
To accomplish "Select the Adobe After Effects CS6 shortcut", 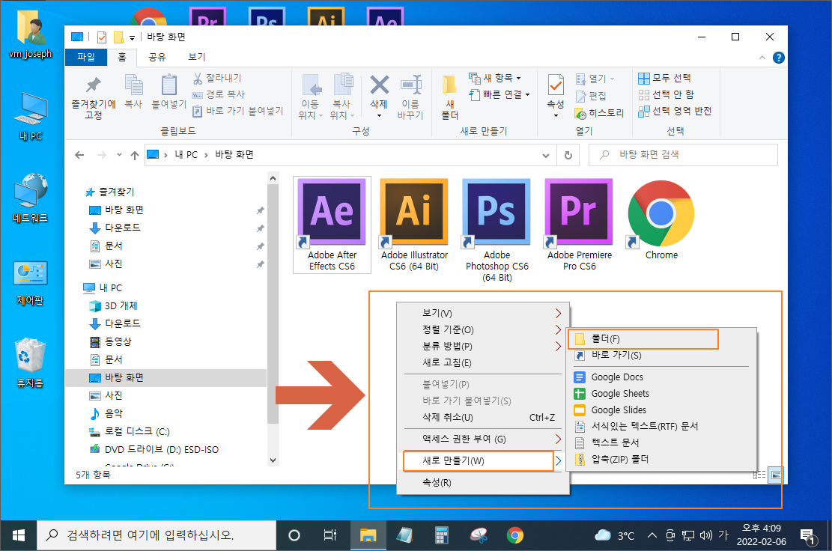I will (x=333, y=225).
